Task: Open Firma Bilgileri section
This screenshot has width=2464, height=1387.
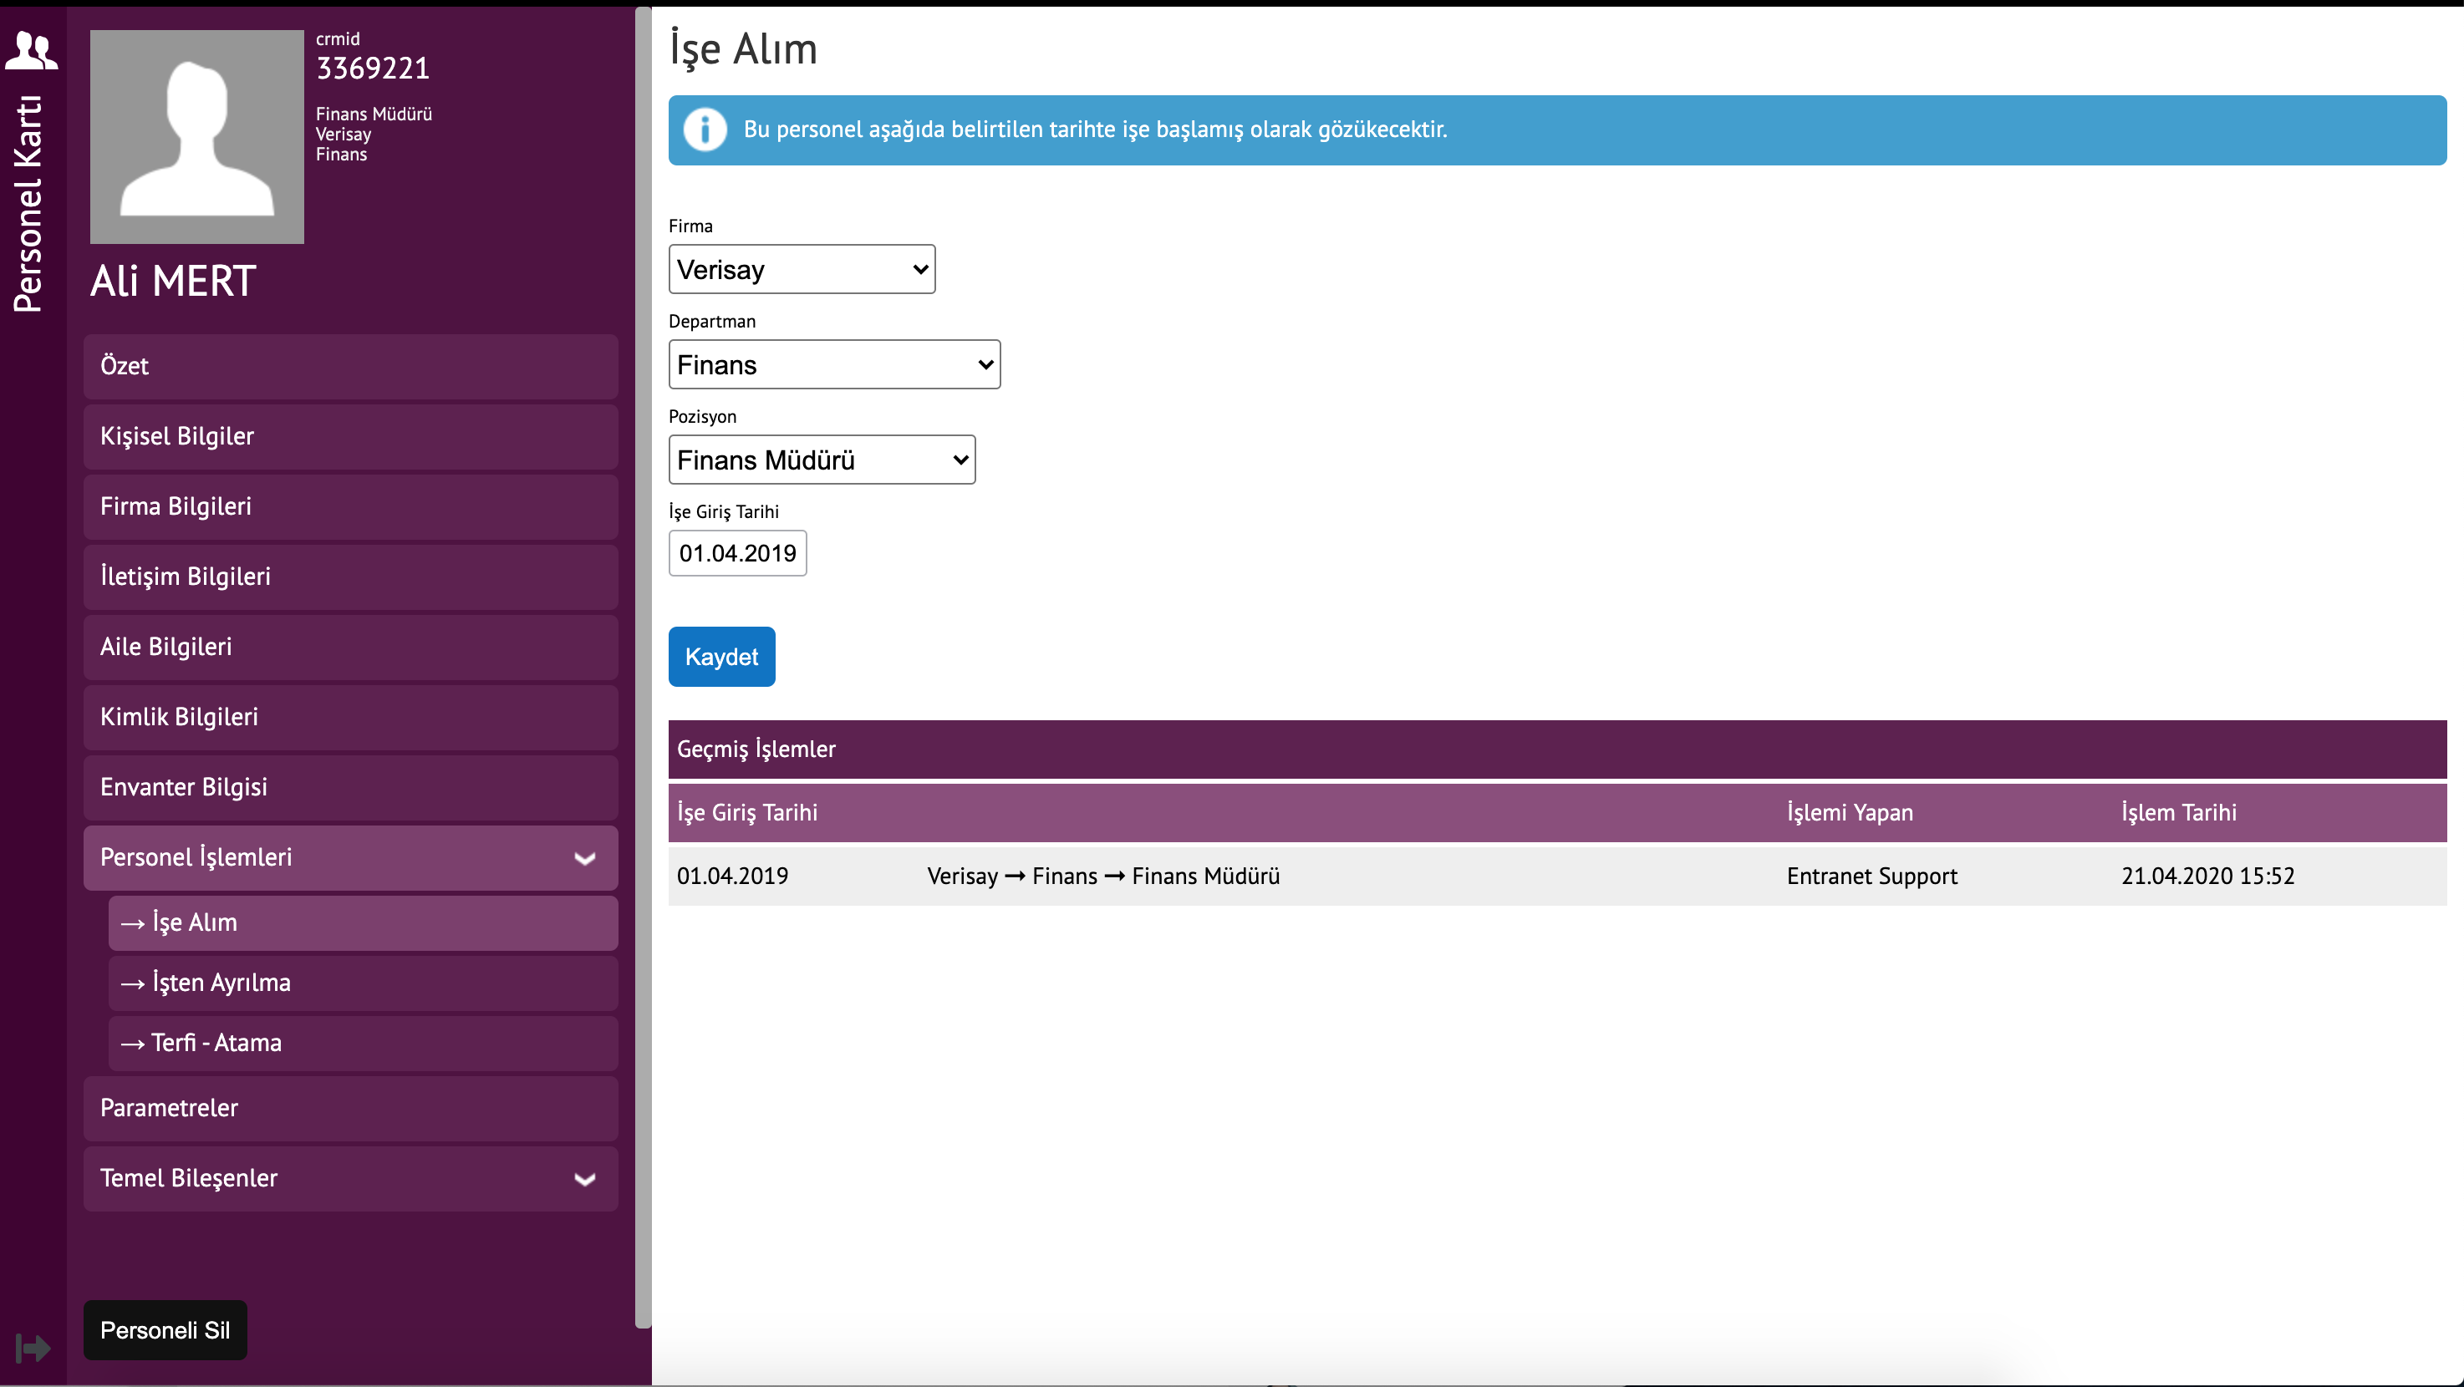Action: coord(350,506)
